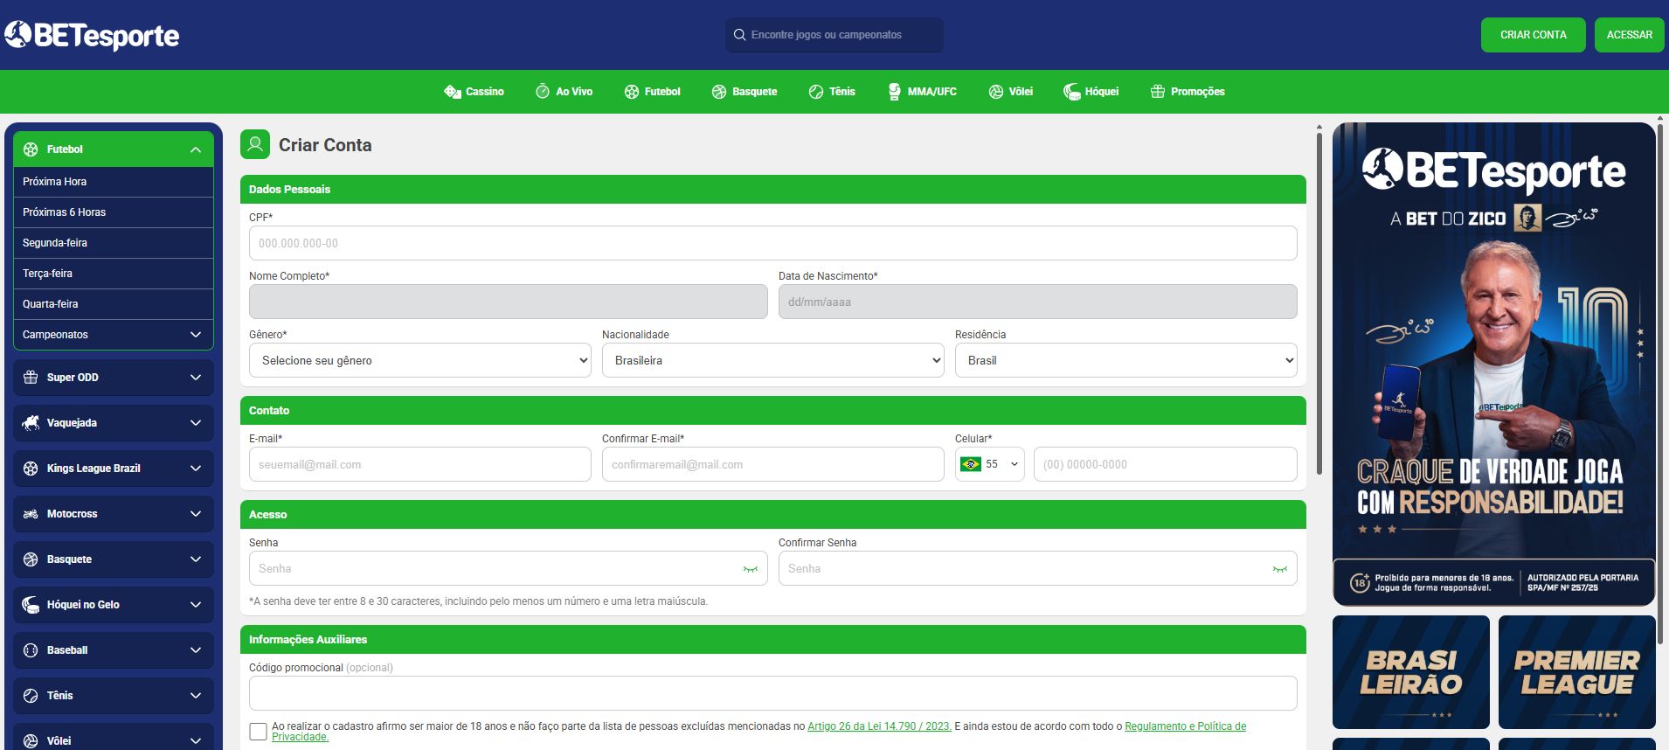
Task: Select Segunda-feira in the sidebar
Action: 114,243
